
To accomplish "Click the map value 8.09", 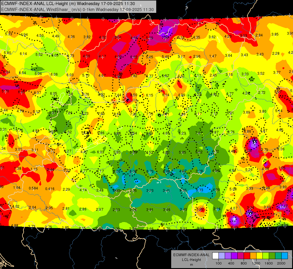I will coord(149,133).
